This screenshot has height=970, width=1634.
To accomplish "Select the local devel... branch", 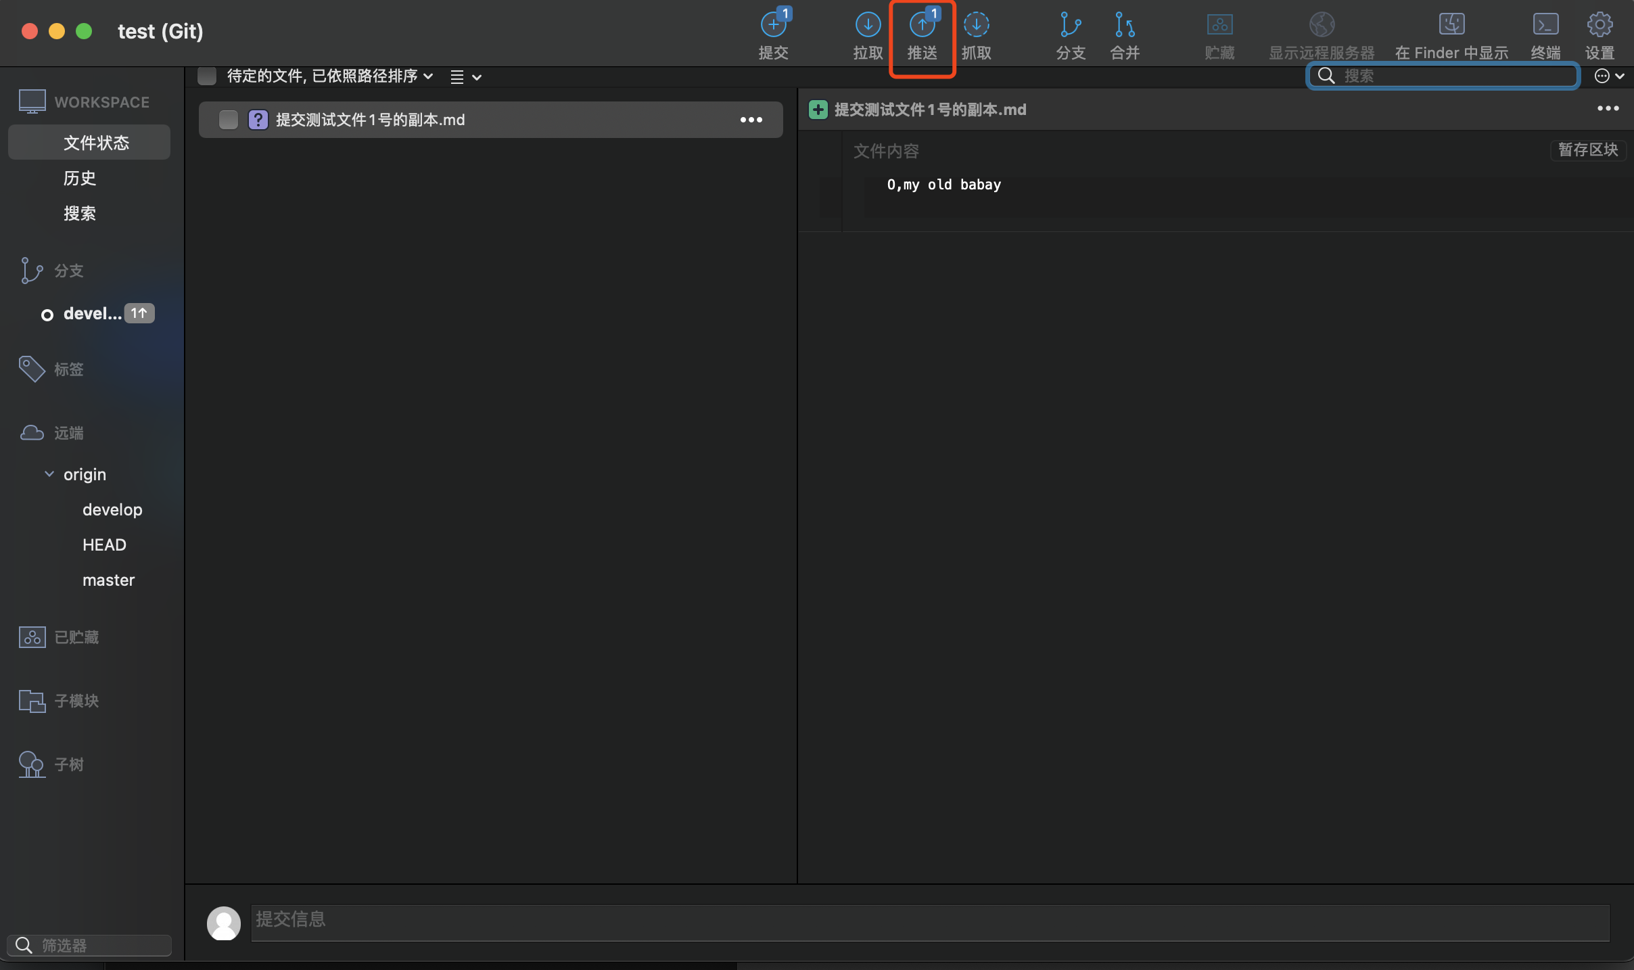I will click(93, 313).
